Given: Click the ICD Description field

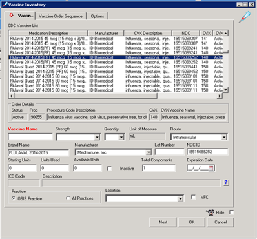Looking at the screenshot, I should [x=131, y=183].
